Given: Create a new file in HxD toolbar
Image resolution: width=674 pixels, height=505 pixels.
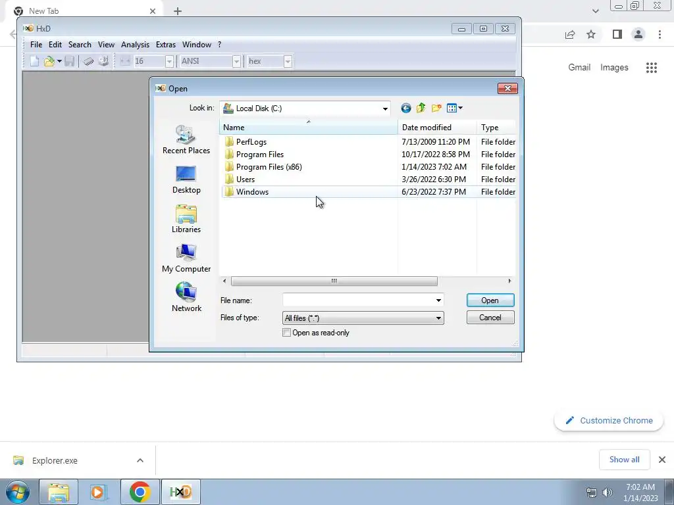Looking at the screenshot, I should point(34,61).
